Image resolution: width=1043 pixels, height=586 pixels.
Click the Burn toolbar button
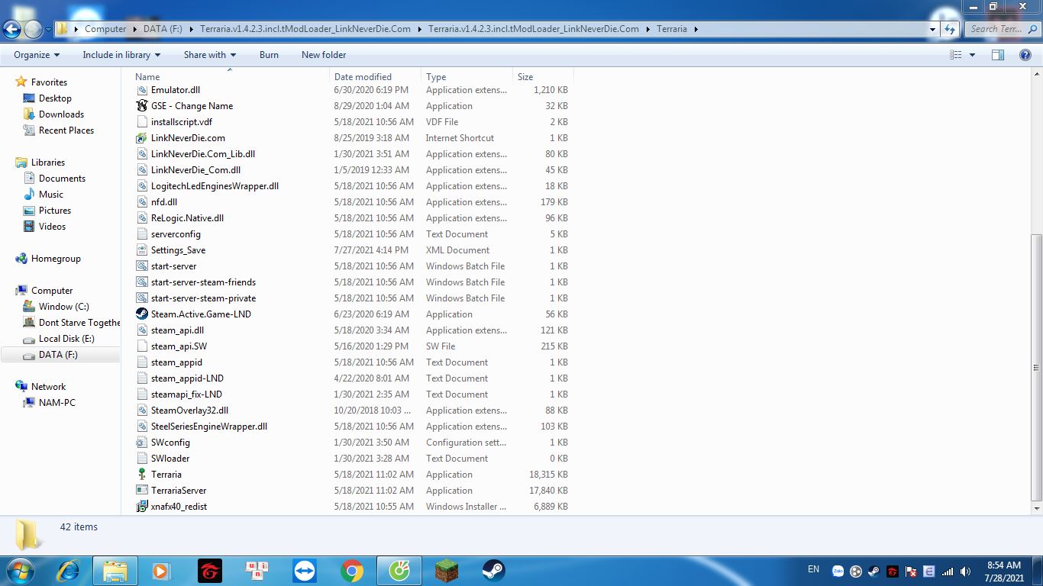[269, 55]
